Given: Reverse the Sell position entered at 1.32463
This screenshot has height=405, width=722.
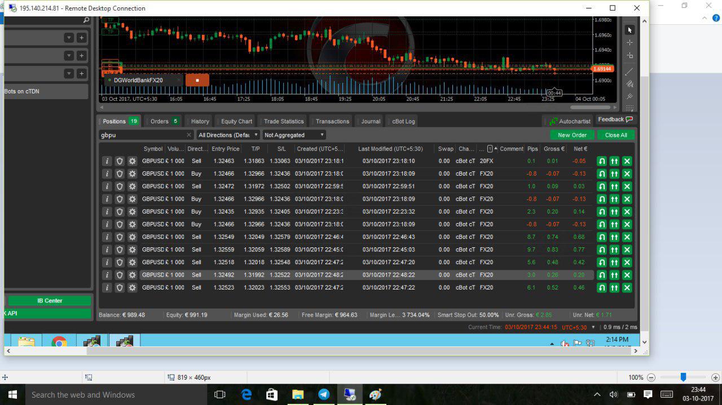Looking at the screenshot, I should tap(602, 161).
